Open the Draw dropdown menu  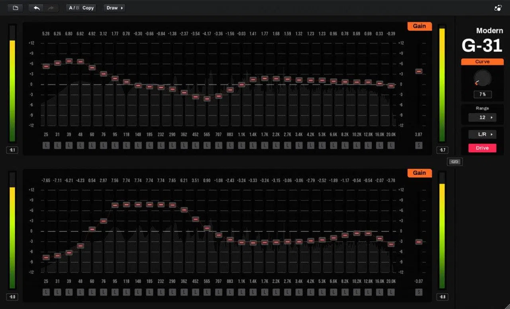(x=114, y=8)
